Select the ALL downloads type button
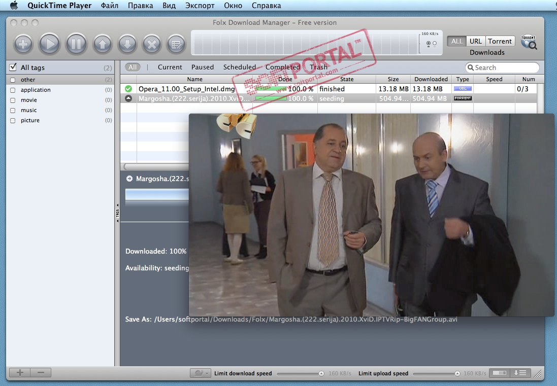This screenshot has width=557, height=386. (456, 41)
